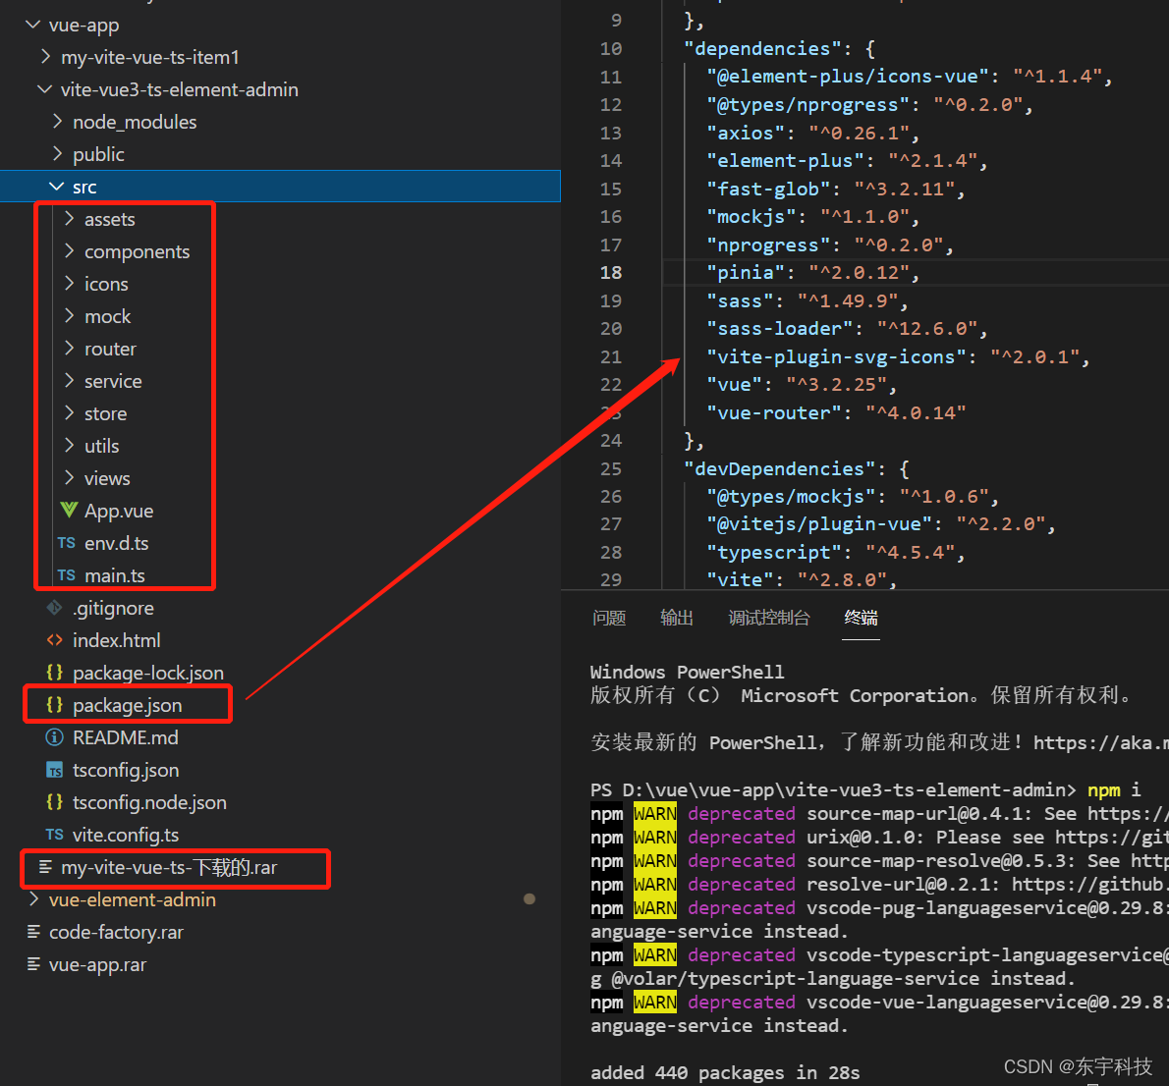Open vite.config.ts file
The height and width of the screenshot is (1086, 1169).
[x=126, y=835]
